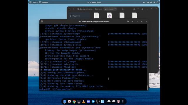
Task: Open Домашняя папка in the file manager path bar
Action: [85, 9]
